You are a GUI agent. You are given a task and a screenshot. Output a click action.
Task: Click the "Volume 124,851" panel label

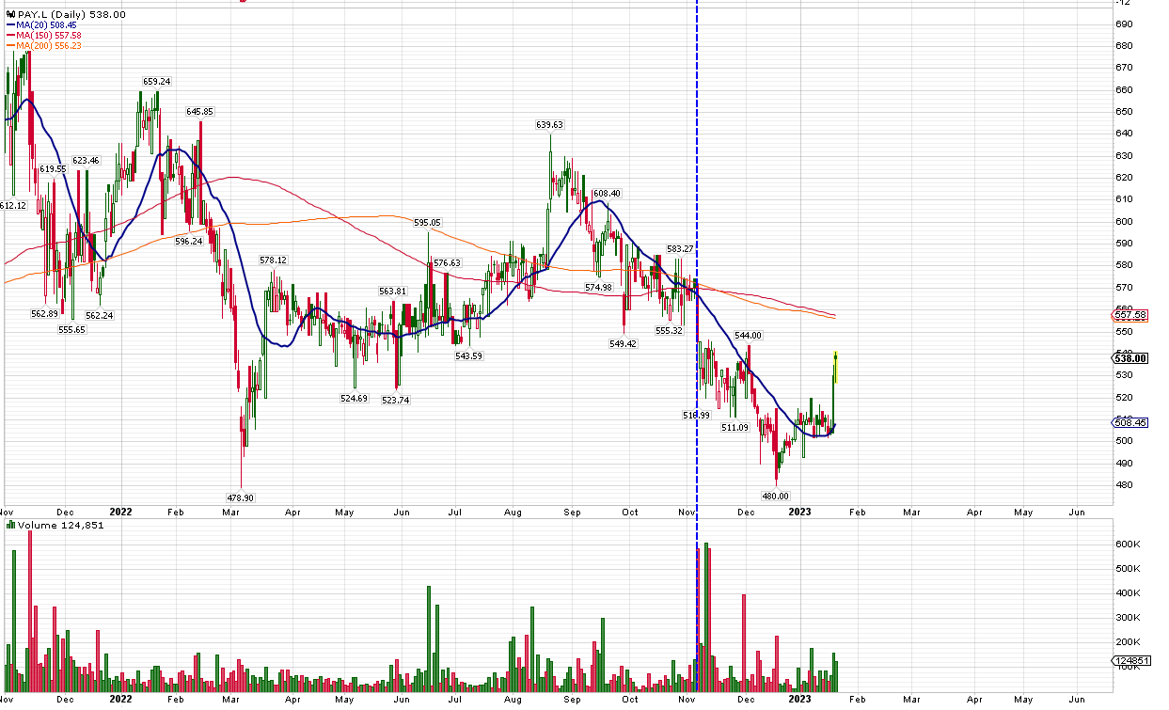62,525
